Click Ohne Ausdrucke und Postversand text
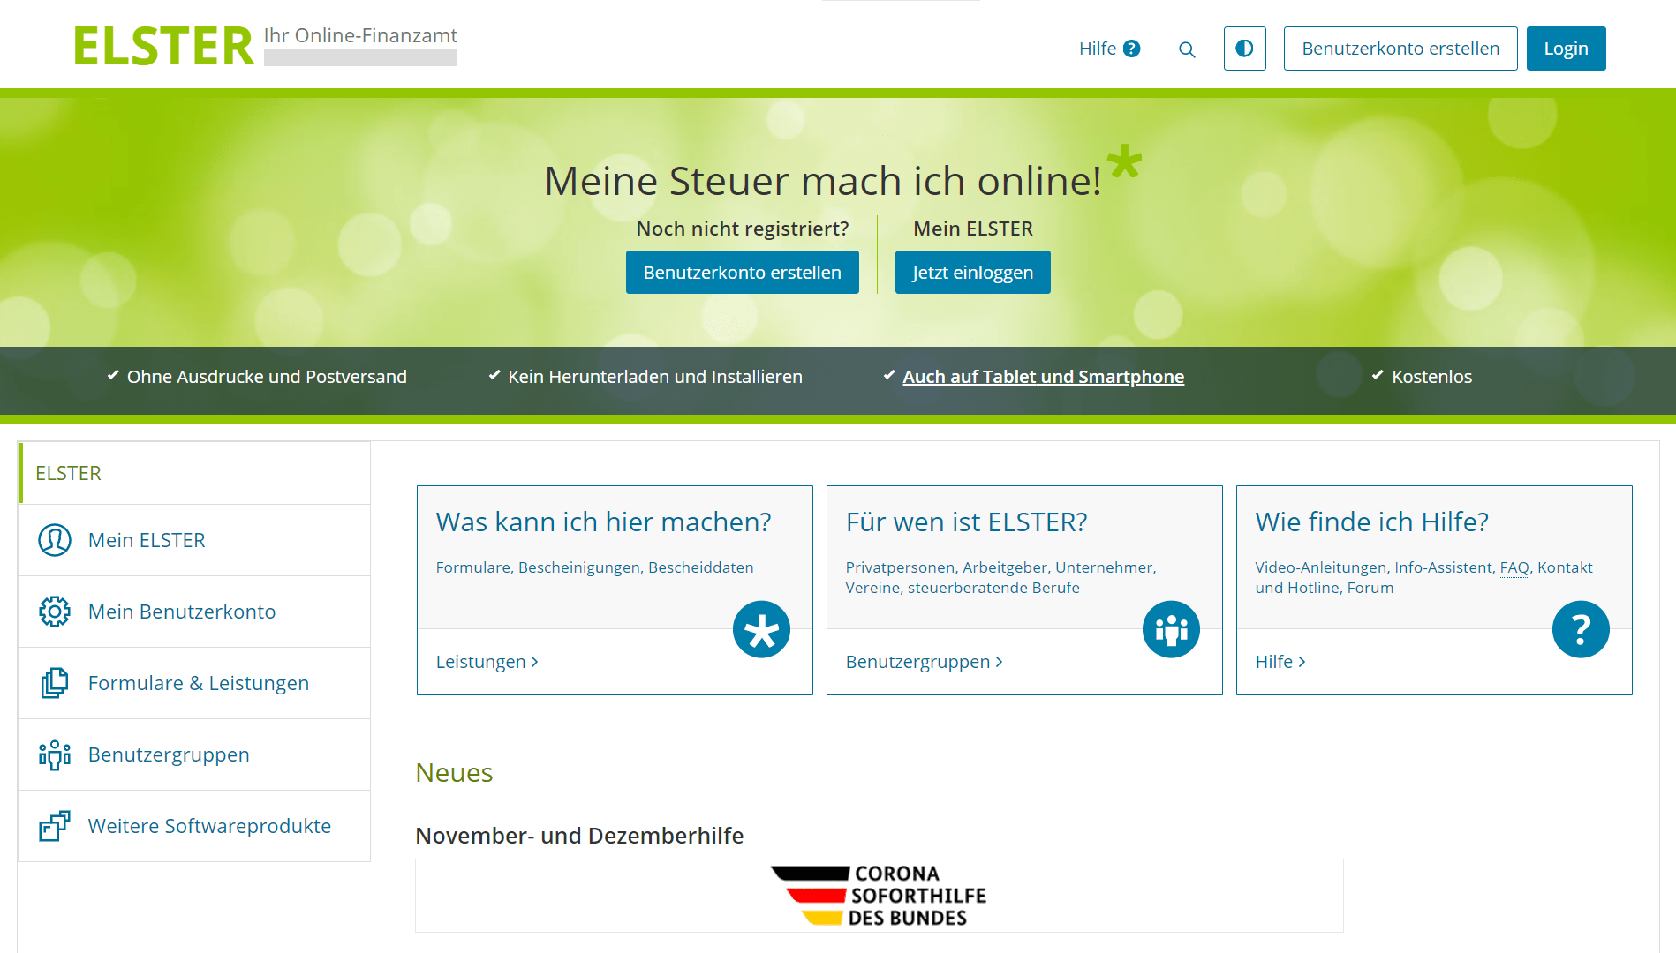The image size is (1676, 953). coord(267,377)
